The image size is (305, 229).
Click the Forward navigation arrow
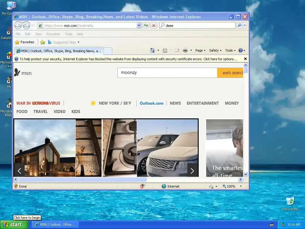coord(26,25)
